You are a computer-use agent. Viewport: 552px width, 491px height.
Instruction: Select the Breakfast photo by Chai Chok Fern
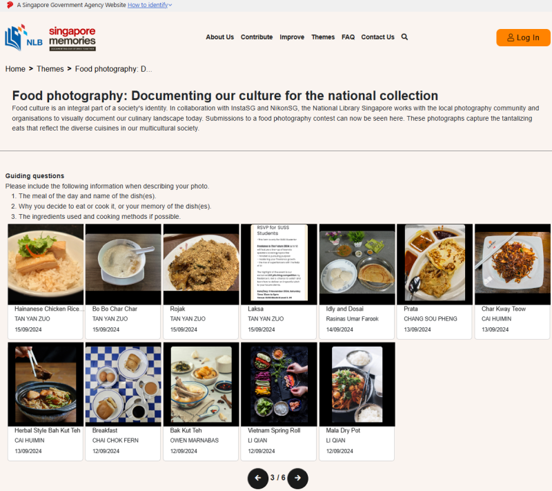[x=123, y=384]
